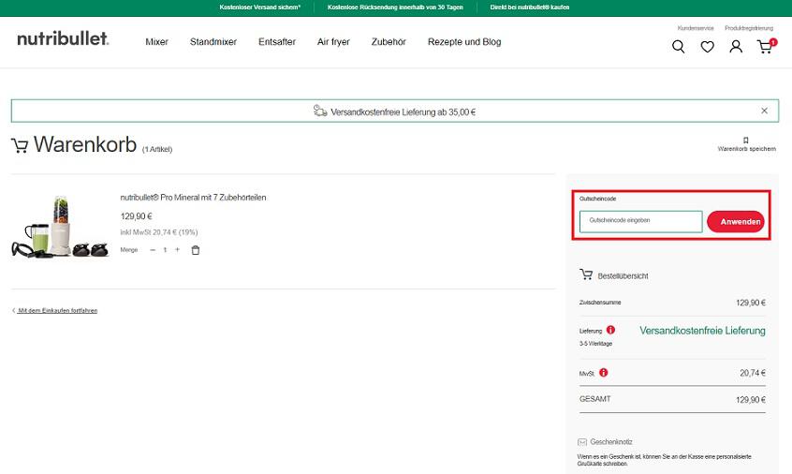The image size is (792, 474).
Task: Click the Warenkorb speichern label
Action: [x=746, y=149]
